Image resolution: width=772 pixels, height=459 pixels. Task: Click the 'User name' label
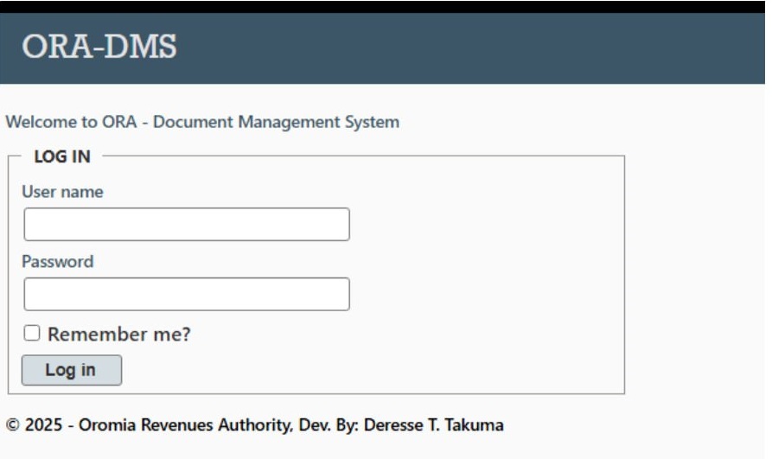pyautogui.click(x=62, y=192)
